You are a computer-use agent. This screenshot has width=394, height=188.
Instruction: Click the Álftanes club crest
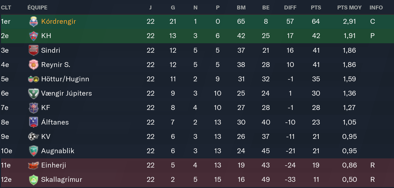click(x=34, y=122)
